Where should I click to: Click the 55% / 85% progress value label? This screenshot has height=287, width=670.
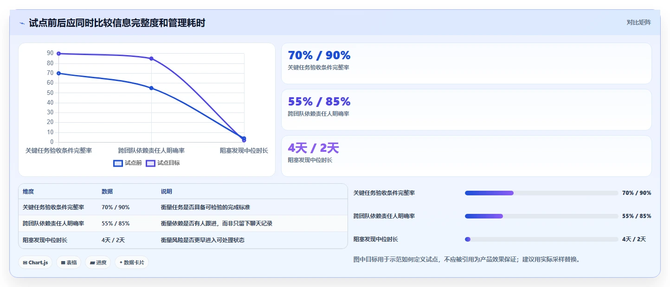click(637, 216)
